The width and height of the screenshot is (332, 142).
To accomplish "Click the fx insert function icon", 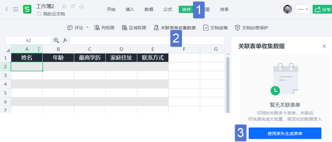I will click(65, 40).
